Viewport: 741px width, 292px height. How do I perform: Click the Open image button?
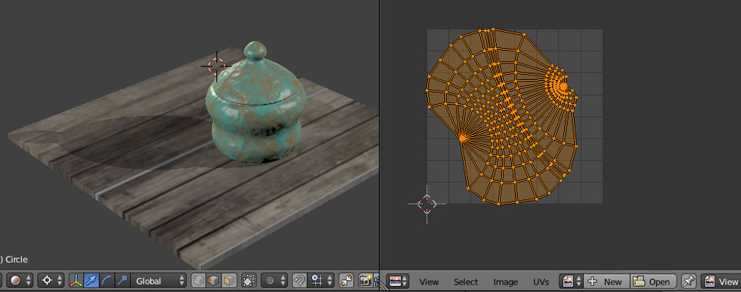(653, 281)
